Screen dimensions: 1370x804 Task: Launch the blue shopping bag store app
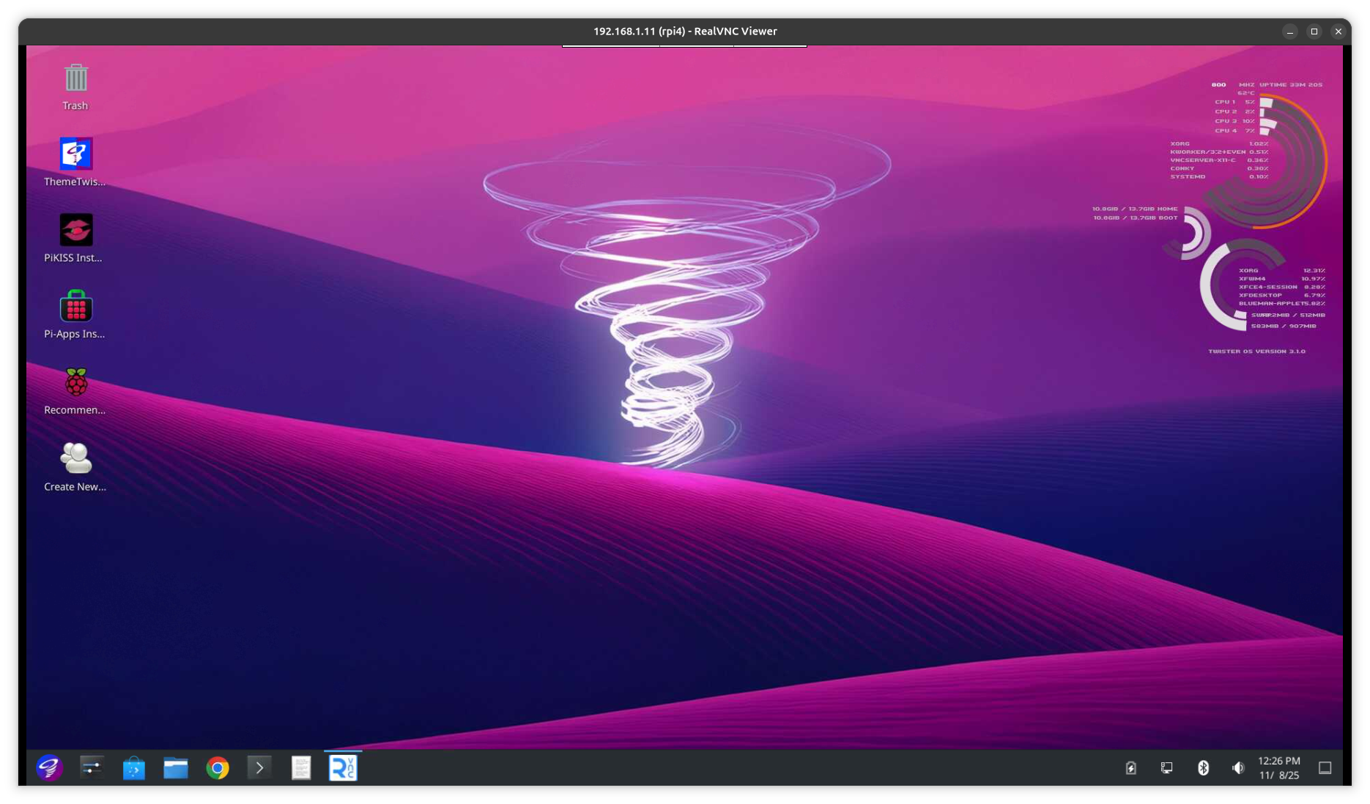click(133, 768)
